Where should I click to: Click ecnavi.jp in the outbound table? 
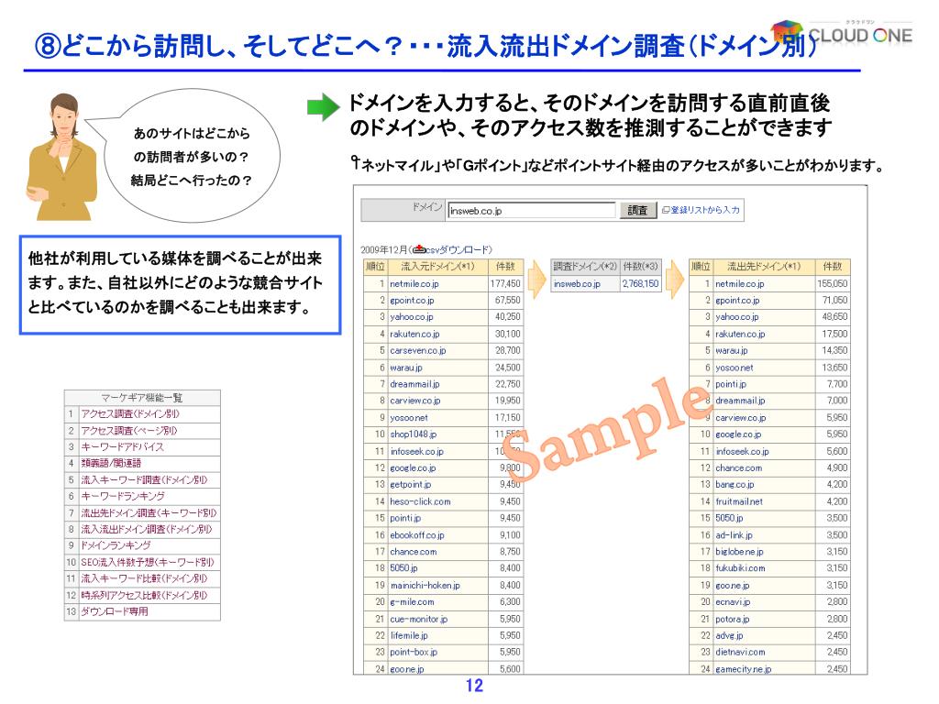point(733,601)
